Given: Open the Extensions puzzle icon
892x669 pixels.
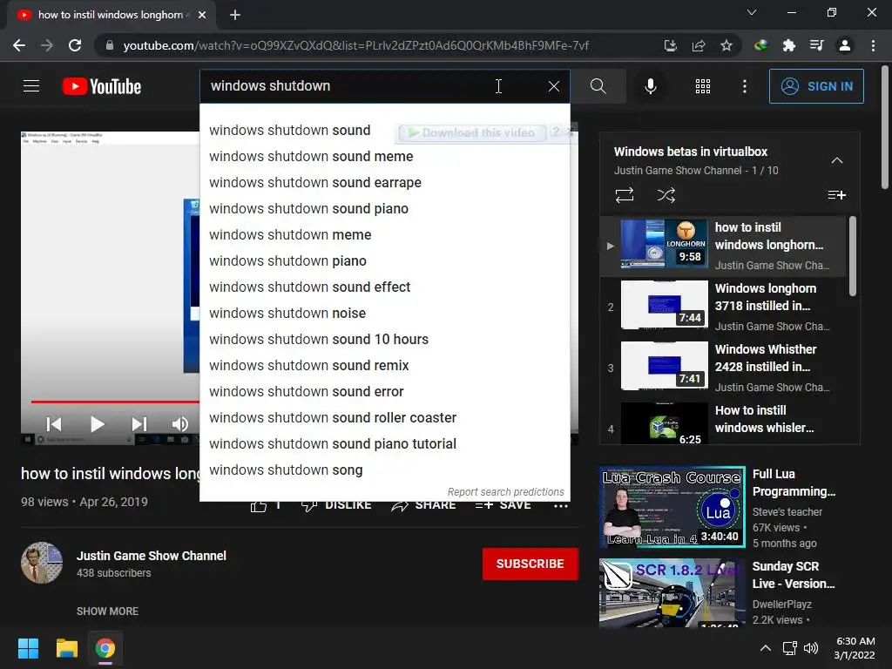Looking at the screenshot, I should [x=788, y=45].
